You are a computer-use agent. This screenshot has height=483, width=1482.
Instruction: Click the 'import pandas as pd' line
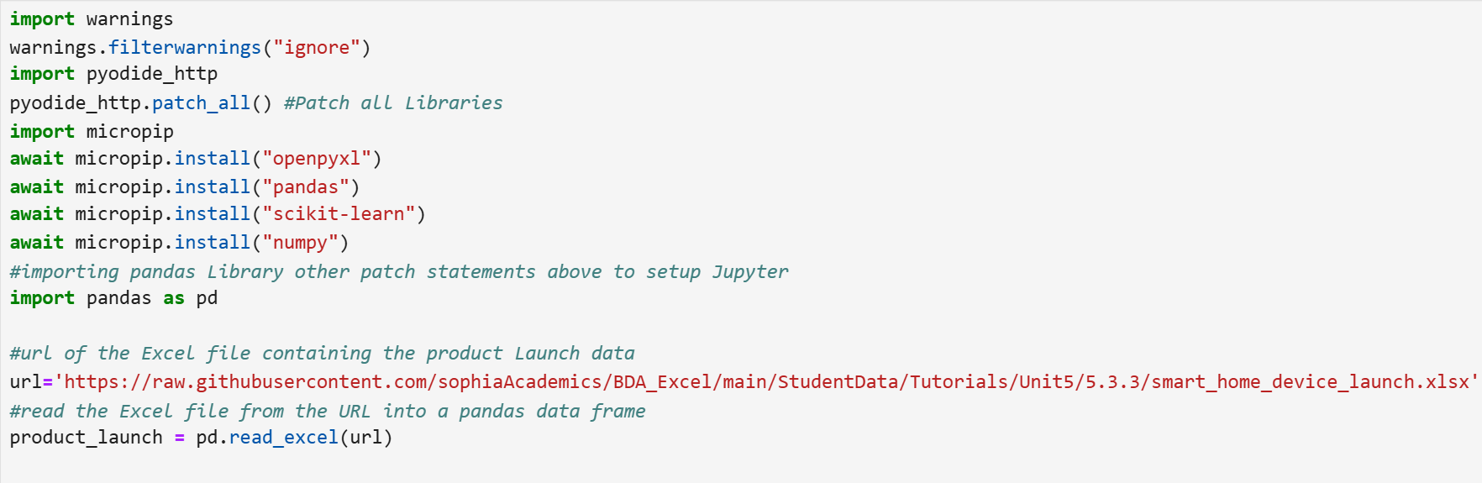[x=113, y=298]
